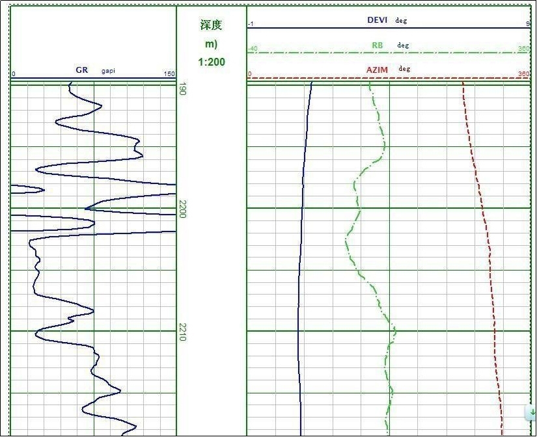537x437 pixels.
Task: Click the deg unit beside AZIM
Action: click(404, 69)
